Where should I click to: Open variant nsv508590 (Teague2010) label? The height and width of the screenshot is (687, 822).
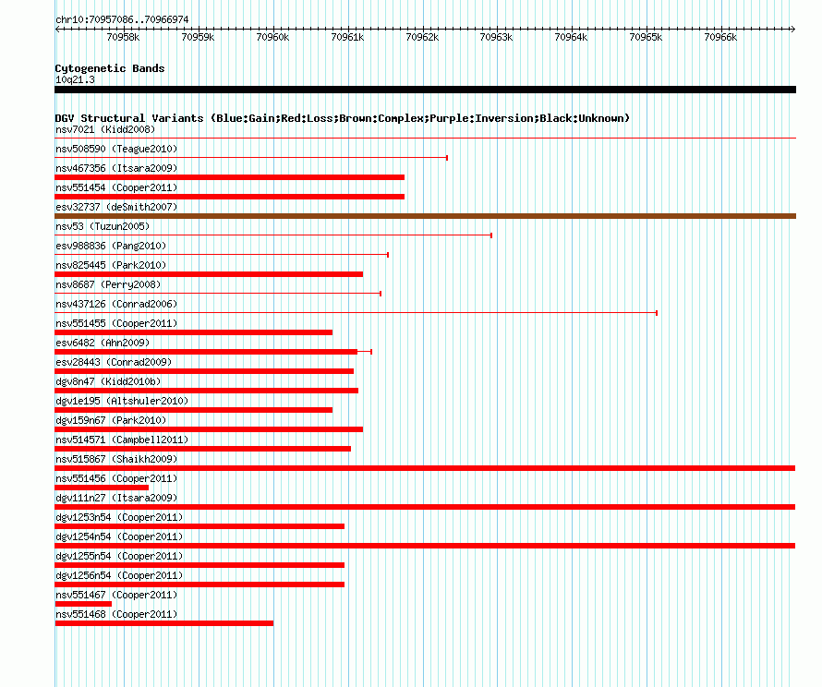[116, 149]
